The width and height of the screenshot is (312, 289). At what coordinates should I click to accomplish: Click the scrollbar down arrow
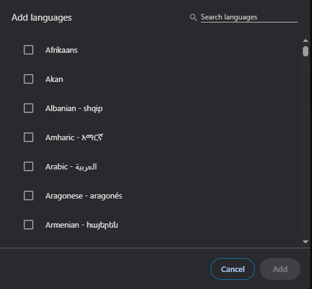305,242
